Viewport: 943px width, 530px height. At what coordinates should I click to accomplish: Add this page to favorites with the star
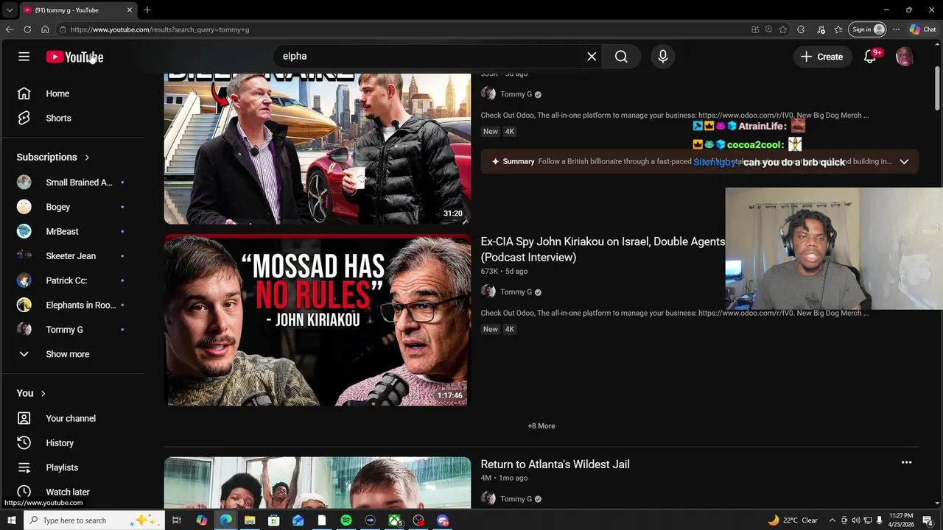point(782,29)
